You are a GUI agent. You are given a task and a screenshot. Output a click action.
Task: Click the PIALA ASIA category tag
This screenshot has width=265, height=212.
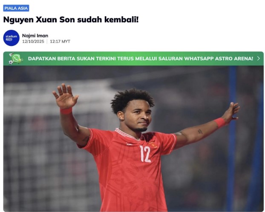click(x=16, y=8)
